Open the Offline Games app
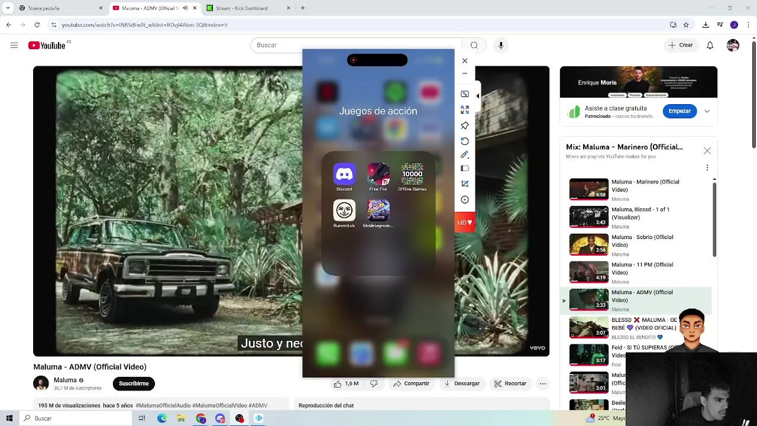Image resolution: width=757 pixels, height=426 pixels. pyautogui.click(x=412, y=175)
